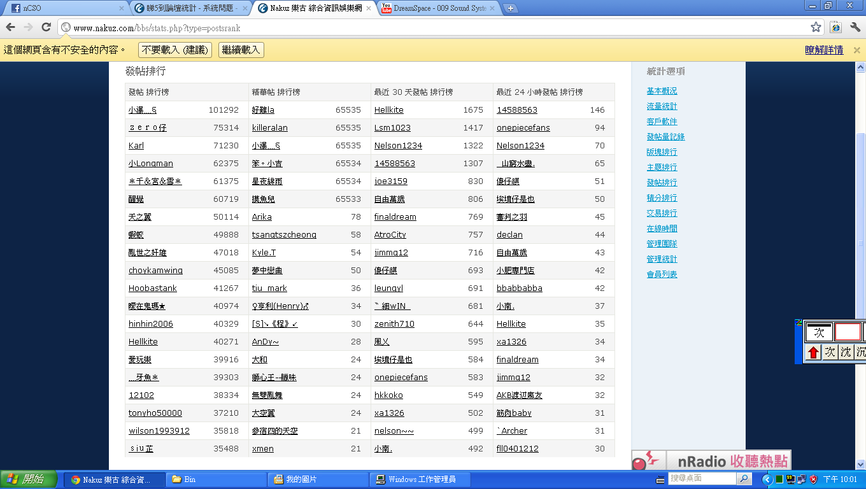Click the 不要載入 (建議) button
866x489 pixels.
coord(174,50)
